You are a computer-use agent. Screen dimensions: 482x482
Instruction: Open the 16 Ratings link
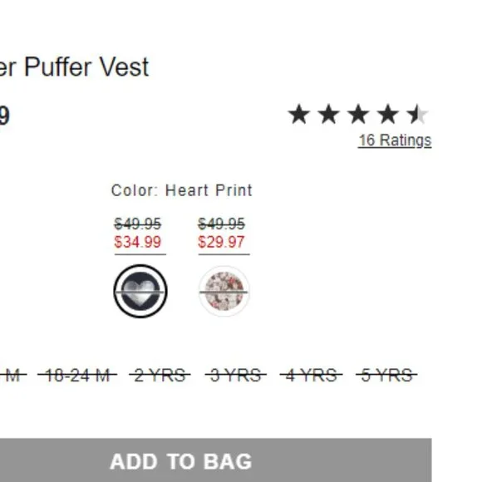tap(395, 140)
